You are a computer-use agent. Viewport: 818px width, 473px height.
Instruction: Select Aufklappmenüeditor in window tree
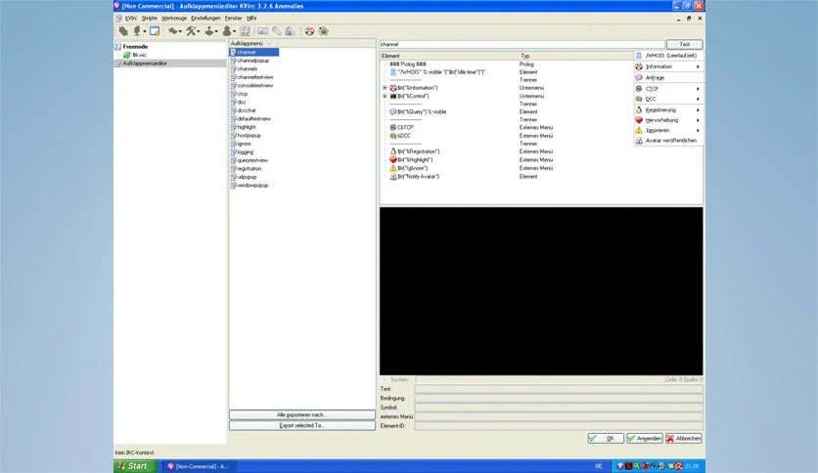coord(170,63)
